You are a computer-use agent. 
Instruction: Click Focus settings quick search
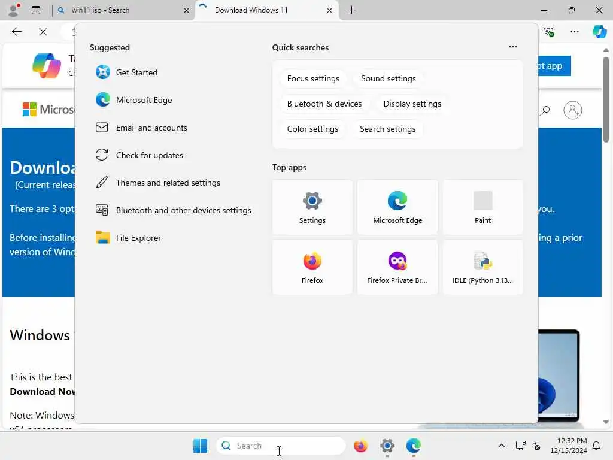click(313, 78)
